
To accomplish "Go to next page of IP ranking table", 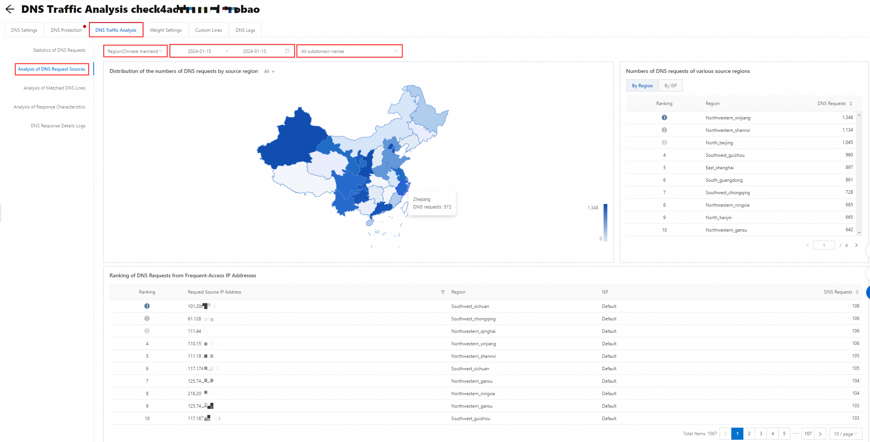I will click(820, 434).
